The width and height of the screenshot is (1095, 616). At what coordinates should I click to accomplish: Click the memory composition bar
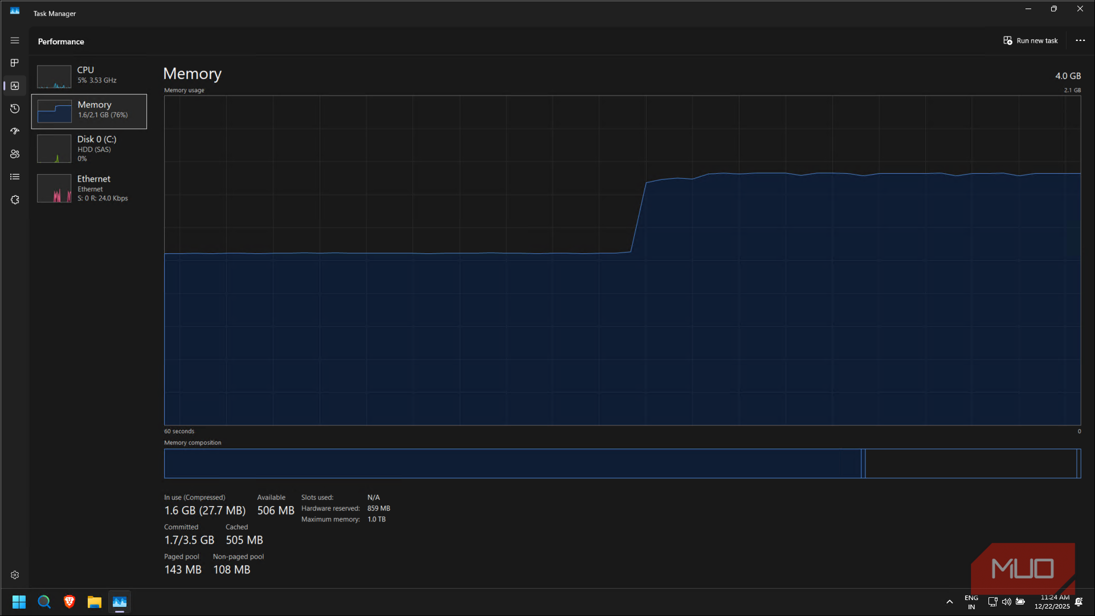622,463
